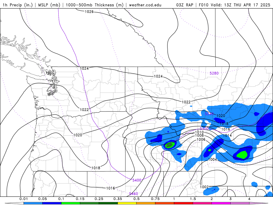Click the 1.5 legend value
273x205 pixels.
pyautogui.click(x=193, y=199)
